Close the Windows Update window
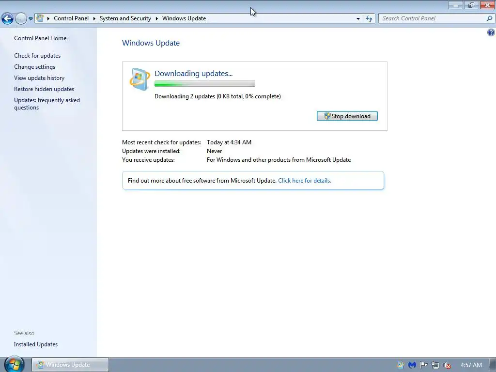This screenshot has width=496, height=372. (487, 5)
